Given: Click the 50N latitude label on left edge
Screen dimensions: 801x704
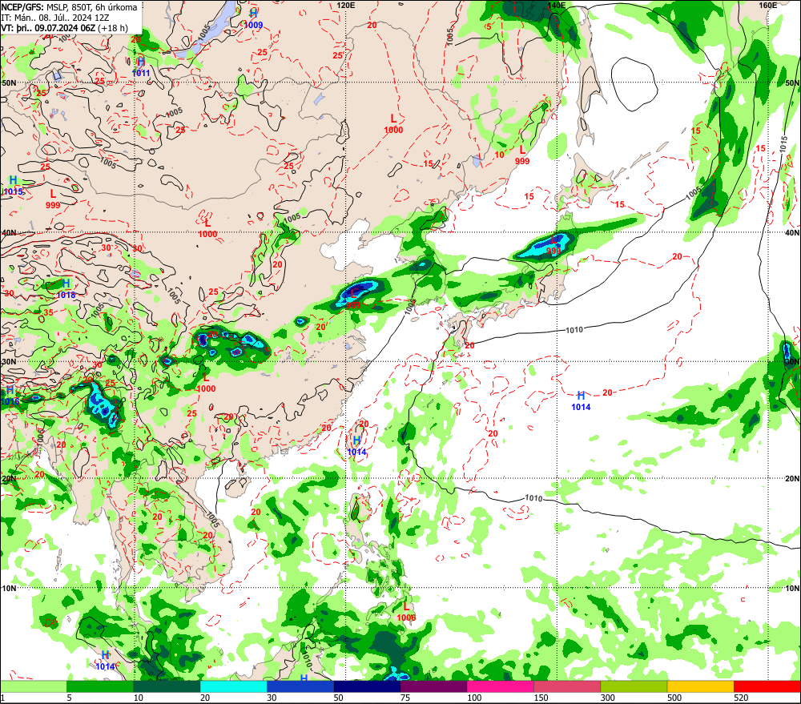Looking at the screenshot, I should point(9,82).
